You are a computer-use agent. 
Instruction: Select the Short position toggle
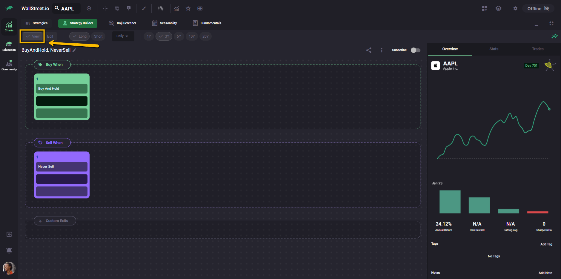click(98, 36)
